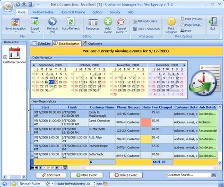Switch to the Customers tab
The width and height of the screenshot is (224, 187).
click(x=93, y=43)
